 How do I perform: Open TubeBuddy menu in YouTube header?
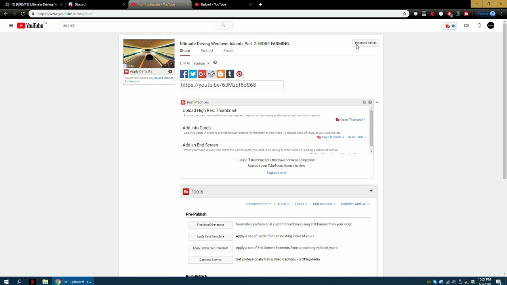click(450, 26)
